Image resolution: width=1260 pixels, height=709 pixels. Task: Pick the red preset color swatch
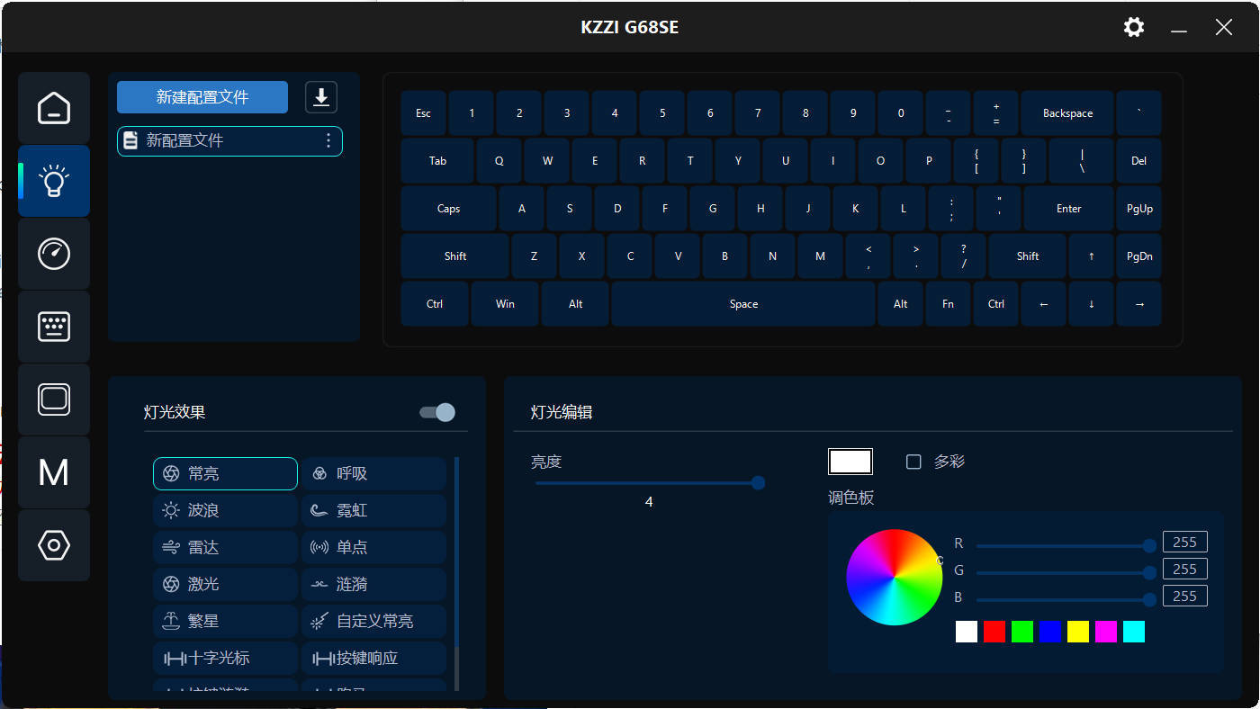coord(994,632)
